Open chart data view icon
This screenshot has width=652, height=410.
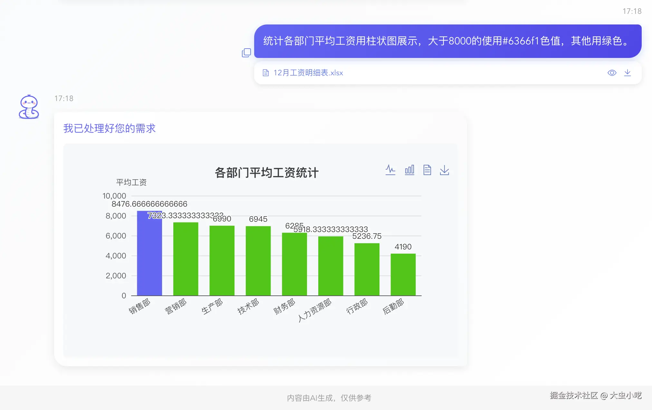427,170
